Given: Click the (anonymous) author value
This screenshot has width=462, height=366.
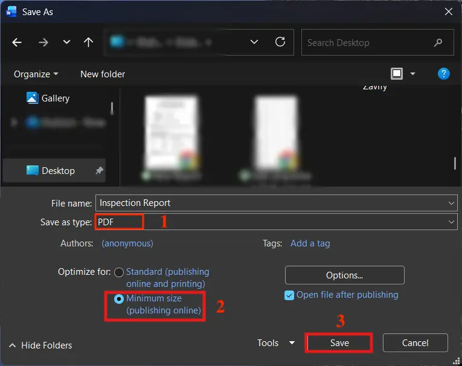Looking at the screenshot, I should [x=127, y=243].
